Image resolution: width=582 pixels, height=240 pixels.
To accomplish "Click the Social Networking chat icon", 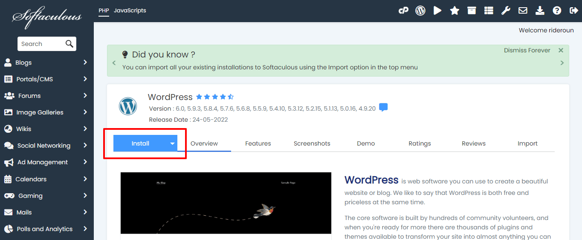I will (x=9, y=146).
